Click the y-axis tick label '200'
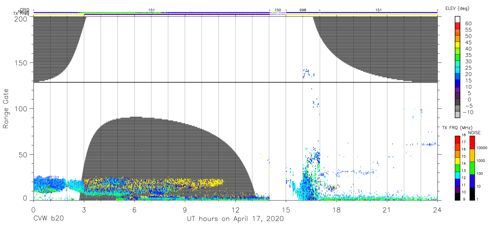This screenshot has height=227, width=492. [x=21, y=18]
